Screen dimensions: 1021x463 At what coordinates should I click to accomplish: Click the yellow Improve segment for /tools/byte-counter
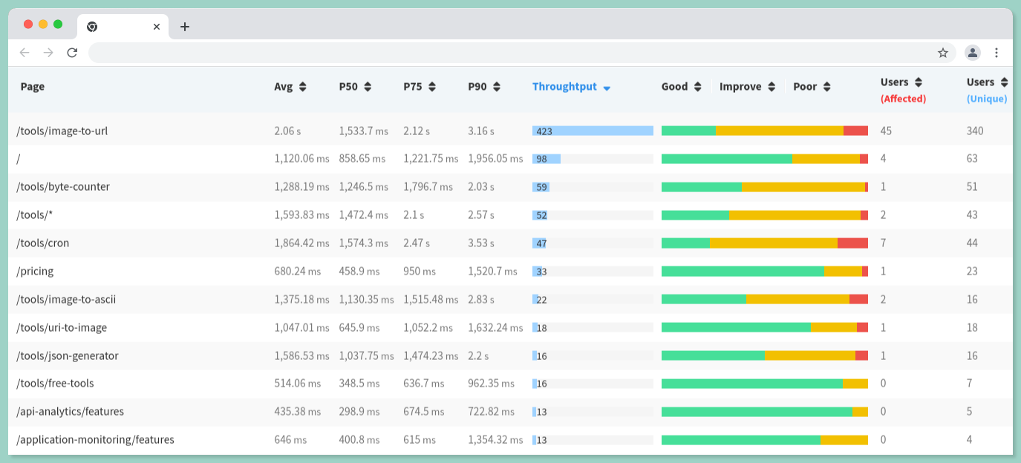tap(803, 187)
